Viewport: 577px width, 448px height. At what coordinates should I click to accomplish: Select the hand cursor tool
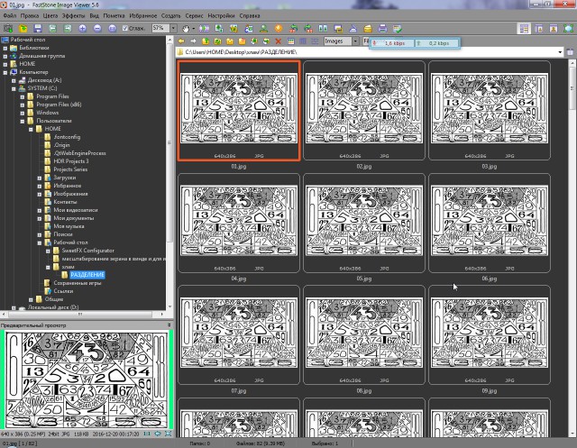pyautogui.click(x=187, y=28)
